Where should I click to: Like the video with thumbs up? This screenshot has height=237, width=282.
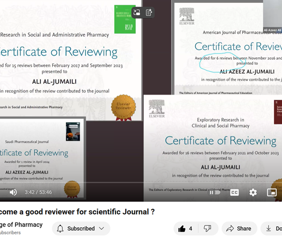[182, 229]
